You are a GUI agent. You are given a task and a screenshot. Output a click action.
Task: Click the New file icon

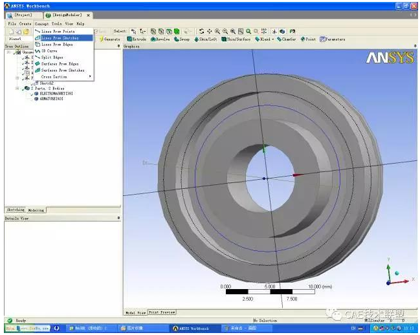click(12, 32)
